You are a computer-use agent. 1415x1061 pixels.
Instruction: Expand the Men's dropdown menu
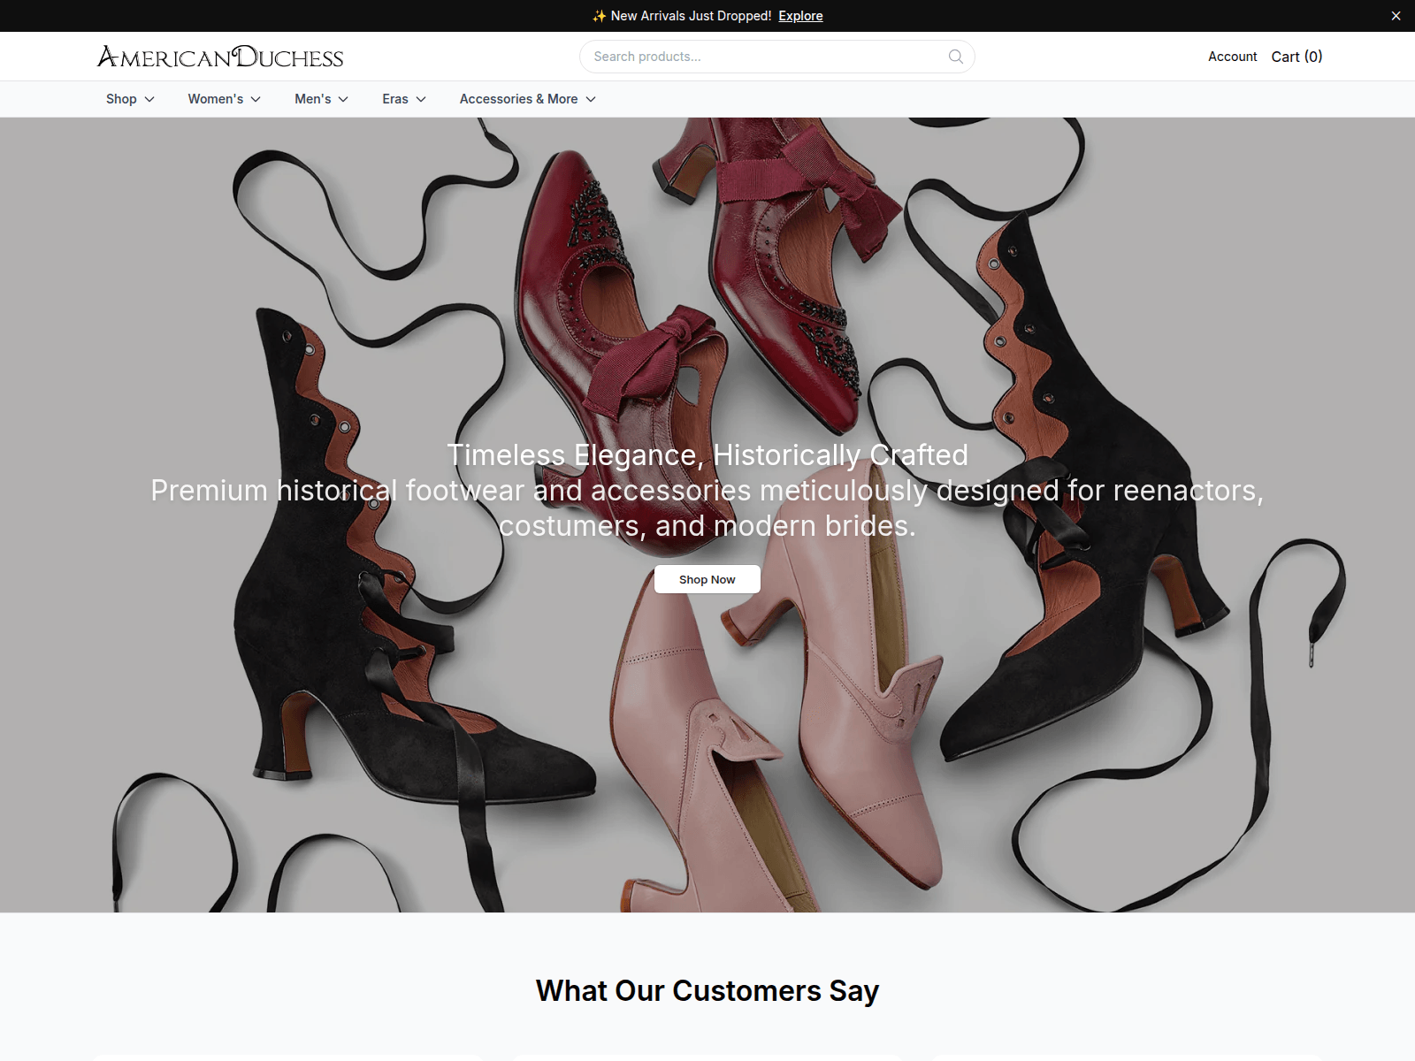pyautogui.click(x=321, y=99)
